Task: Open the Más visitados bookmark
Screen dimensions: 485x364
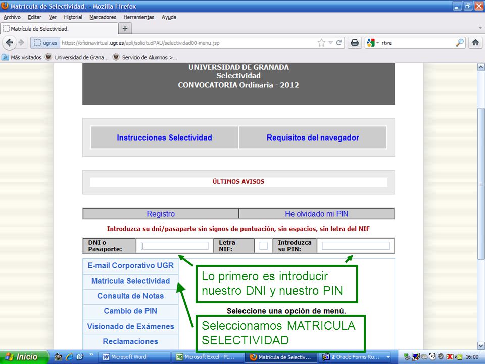Action: (x=22, y=57)
